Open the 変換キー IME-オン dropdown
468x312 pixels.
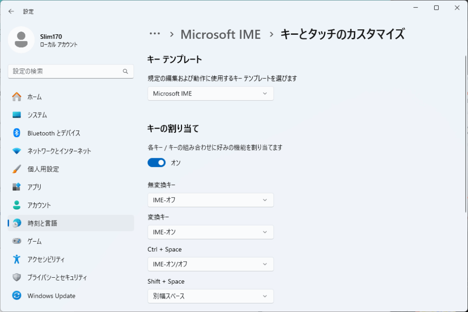(x=210, y=232)
